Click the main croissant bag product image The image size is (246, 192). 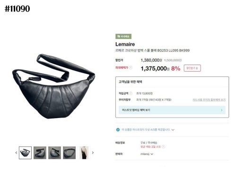53,86
